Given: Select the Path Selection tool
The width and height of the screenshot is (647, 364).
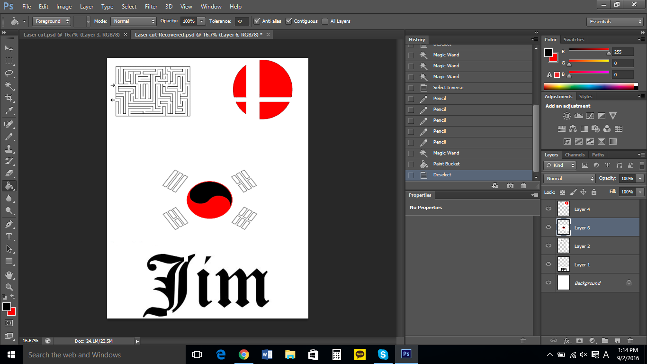Looking at the screenshot, I should (9, 248).
